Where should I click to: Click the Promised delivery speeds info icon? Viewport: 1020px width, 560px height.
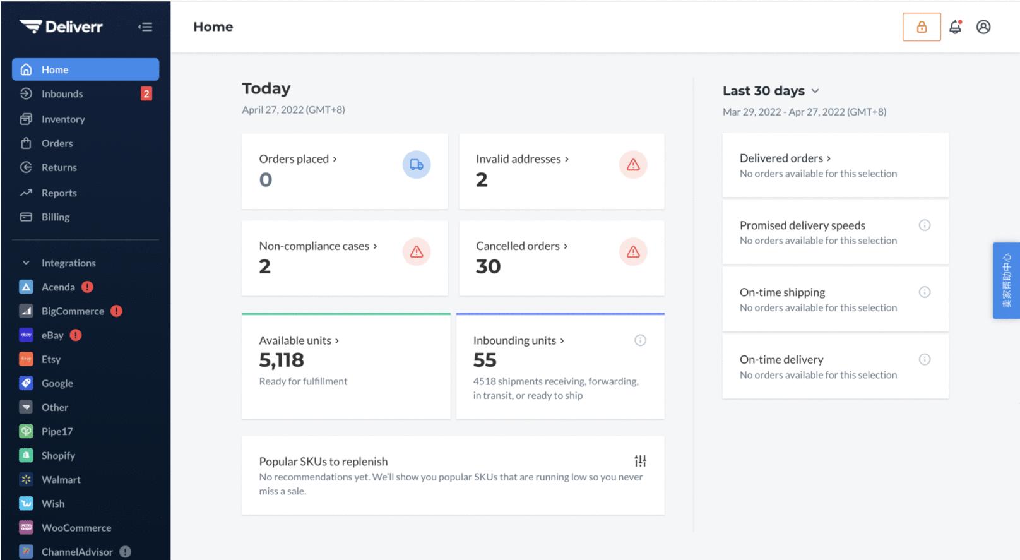[925, 225]
